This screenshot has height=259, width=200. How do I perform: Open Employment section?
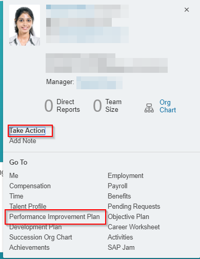[x=126, y=176]
